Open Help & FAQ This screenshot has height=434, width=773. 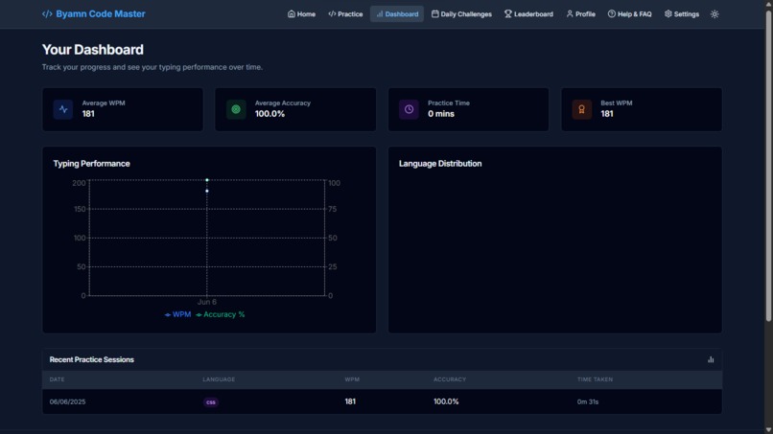point(629,13)
